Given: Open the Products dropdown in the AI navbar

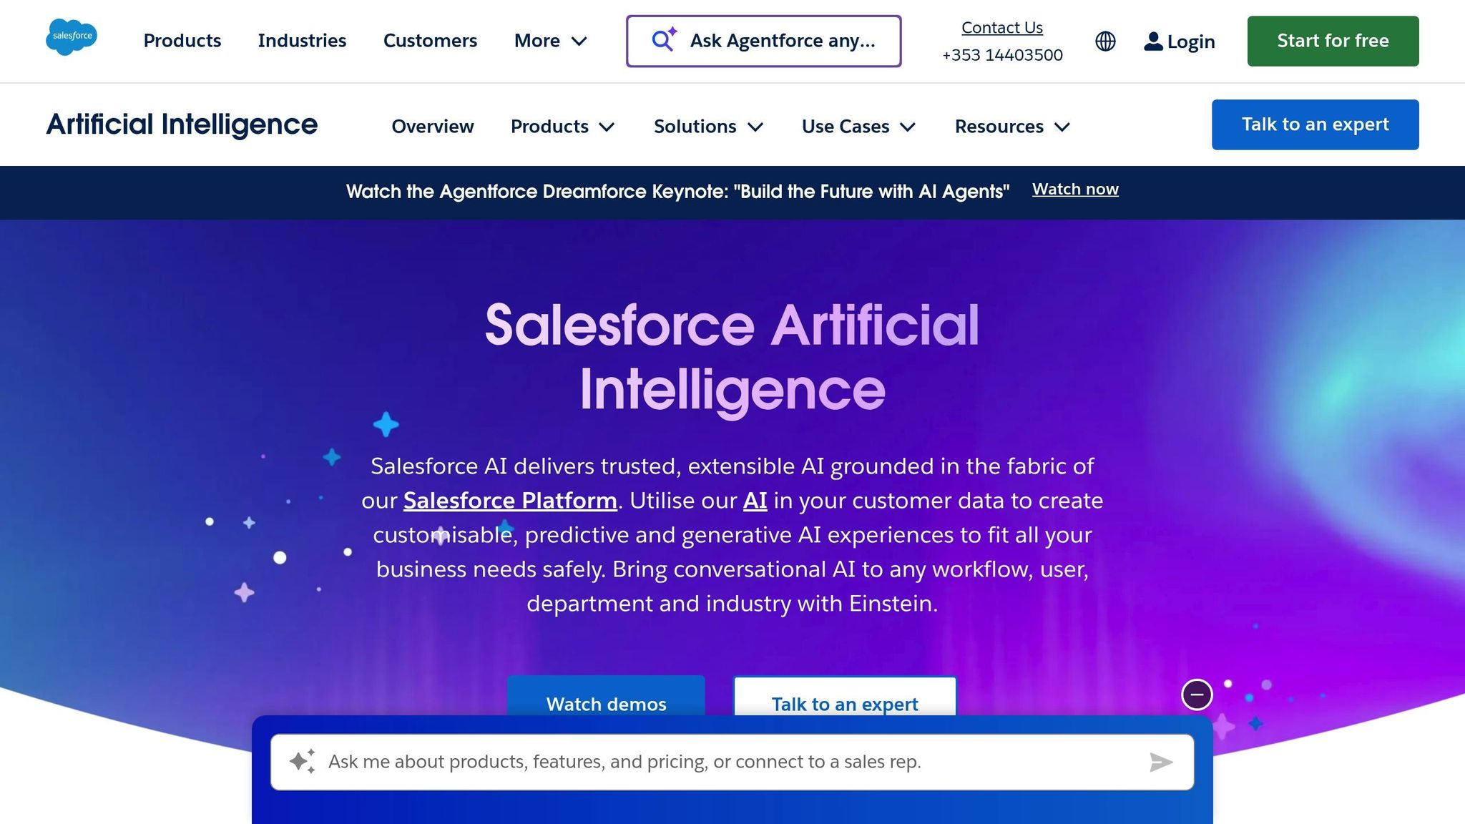Looking at the screenshot, I should (563, 126).
